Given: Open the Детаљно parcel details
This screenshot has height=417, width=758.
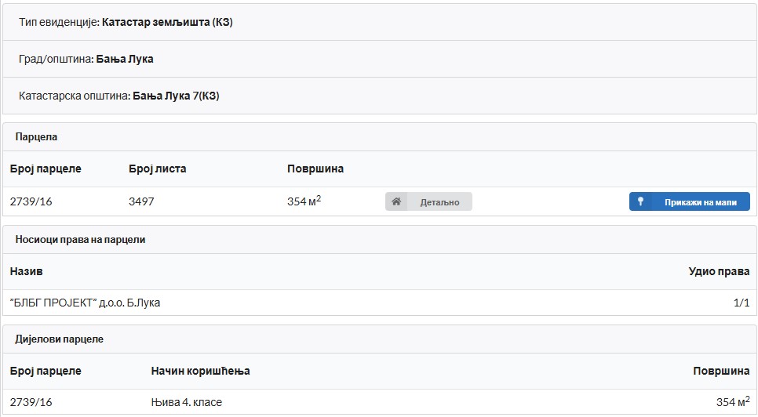Looking at the screenshot, I should pos(438,201).
